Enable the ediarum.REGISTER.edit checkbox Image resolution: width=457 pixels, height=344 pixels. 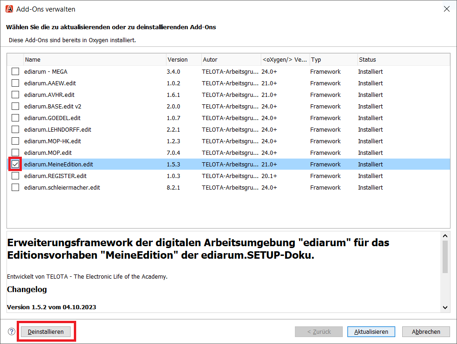pos(15,176)
